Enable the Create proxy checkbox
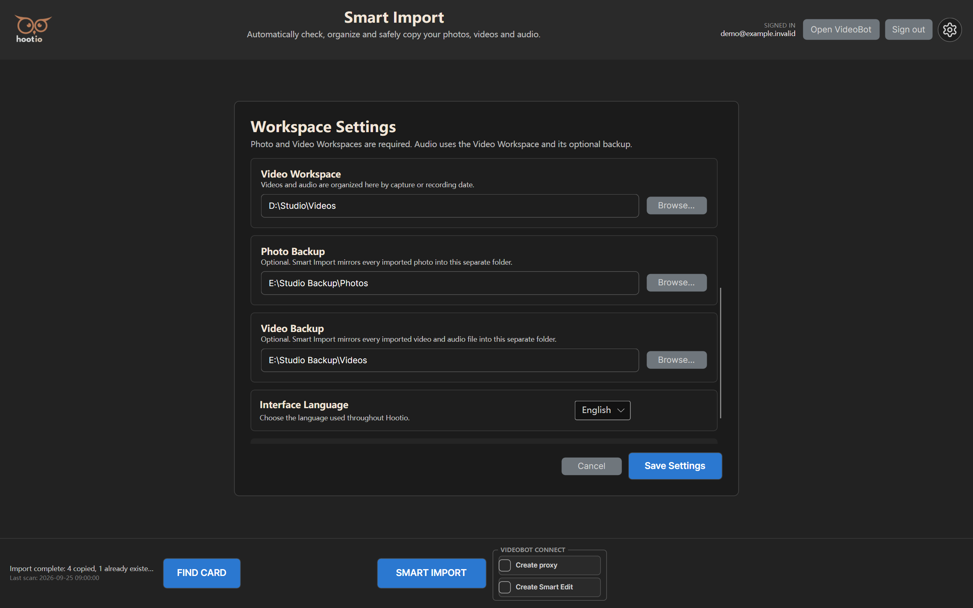The image size is (973, 608). pos(505,565)
